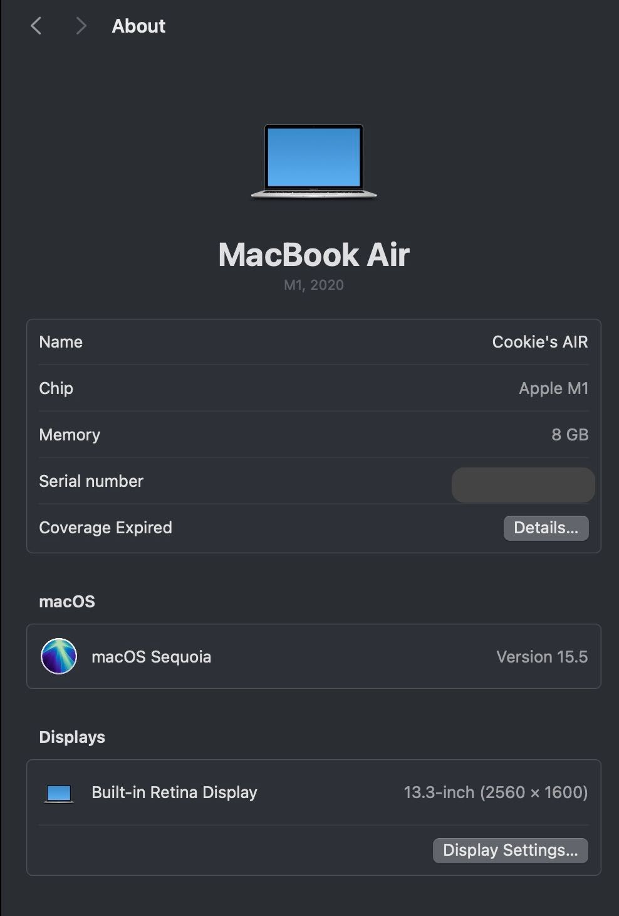
Task: Click the Chip row label
Action: tap(56, 388)
